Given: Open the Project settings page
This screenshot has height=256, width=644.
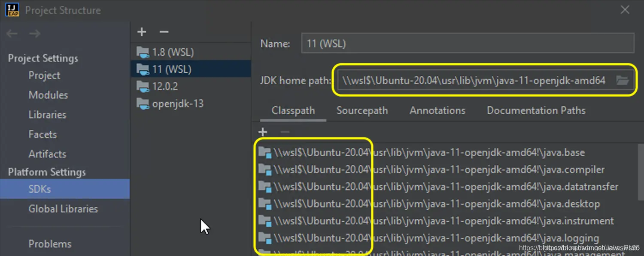Looking at the screenshot, I should pyautogui.click(x=44, y=75).
